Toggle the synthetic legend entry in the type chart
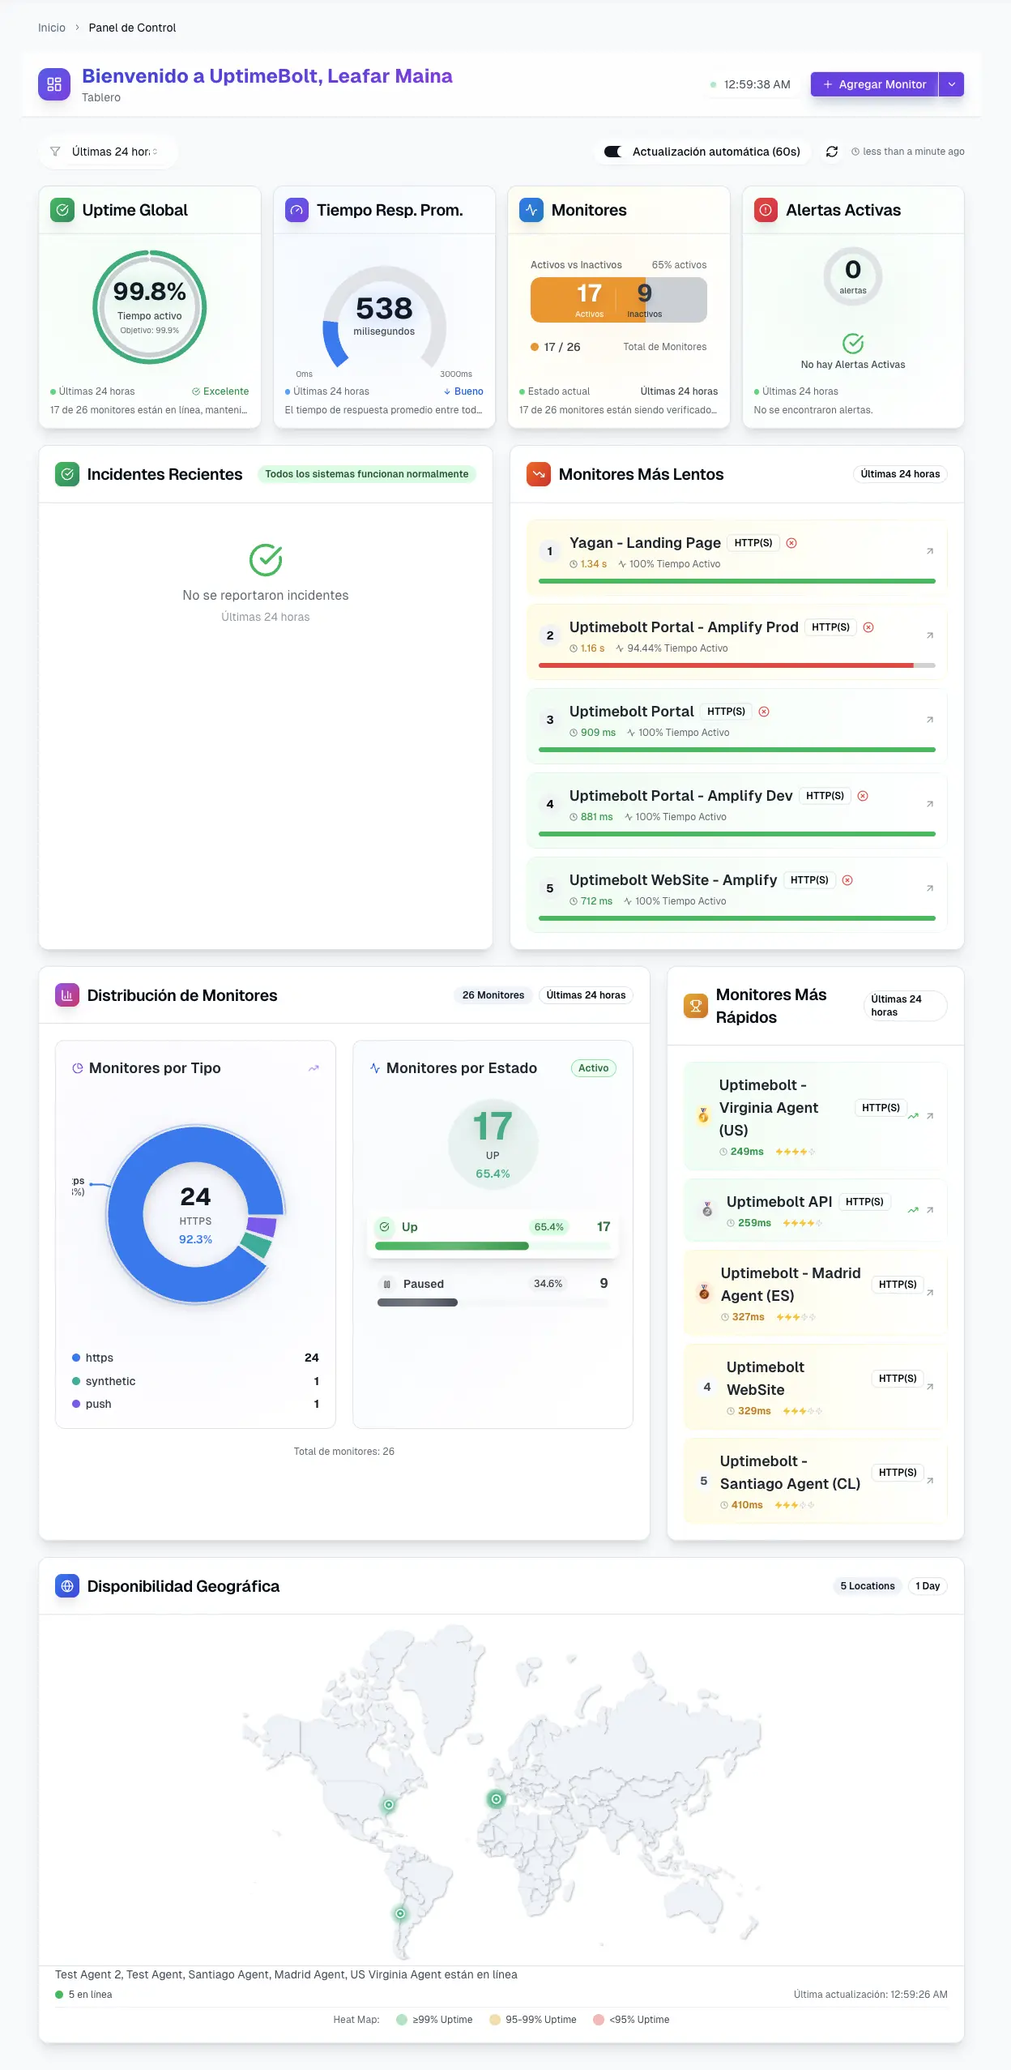 (110, 1381)
